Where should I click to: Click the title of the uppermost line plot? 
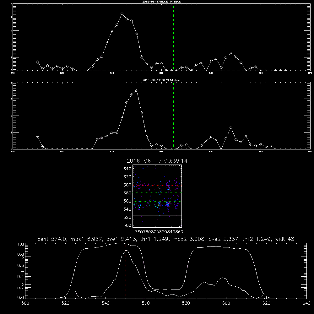161,2
